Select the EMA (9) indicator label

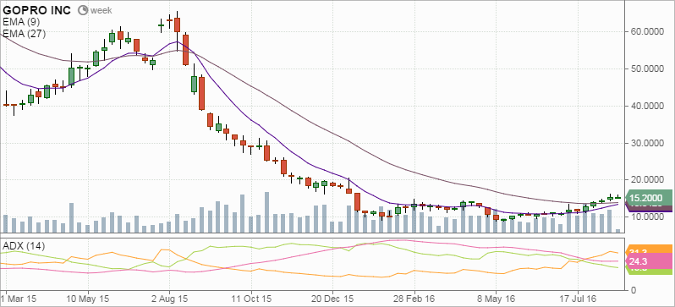pos(21,22)
